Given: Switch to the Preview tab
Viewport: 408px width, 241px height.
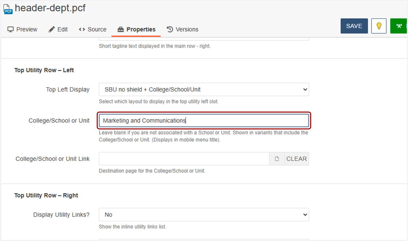Looking at the screenshot, I should click(x=22, y=30).
